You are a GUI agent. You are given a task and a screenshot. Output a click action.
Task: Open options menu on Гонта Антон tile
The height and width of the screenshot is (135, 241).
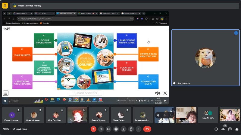236,33
